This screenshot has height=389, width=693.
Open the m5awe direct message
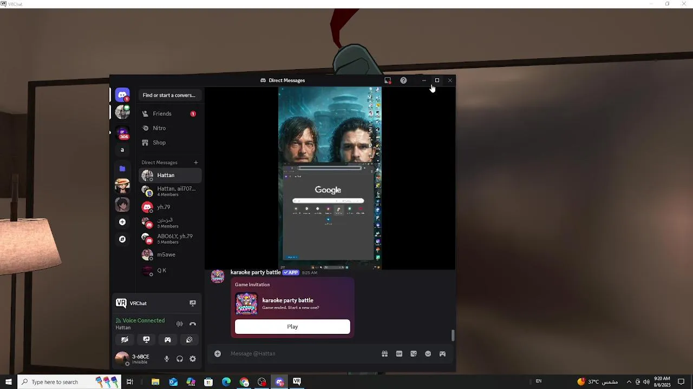(x=170, y=254)
